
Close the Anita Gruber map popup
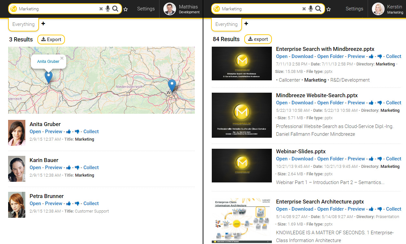coord(62,58)
